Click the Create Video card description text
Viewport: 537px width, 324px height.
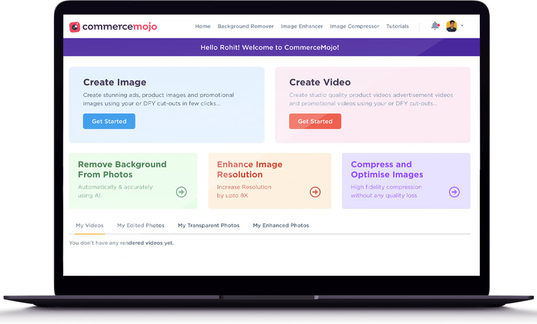point(371,99)
